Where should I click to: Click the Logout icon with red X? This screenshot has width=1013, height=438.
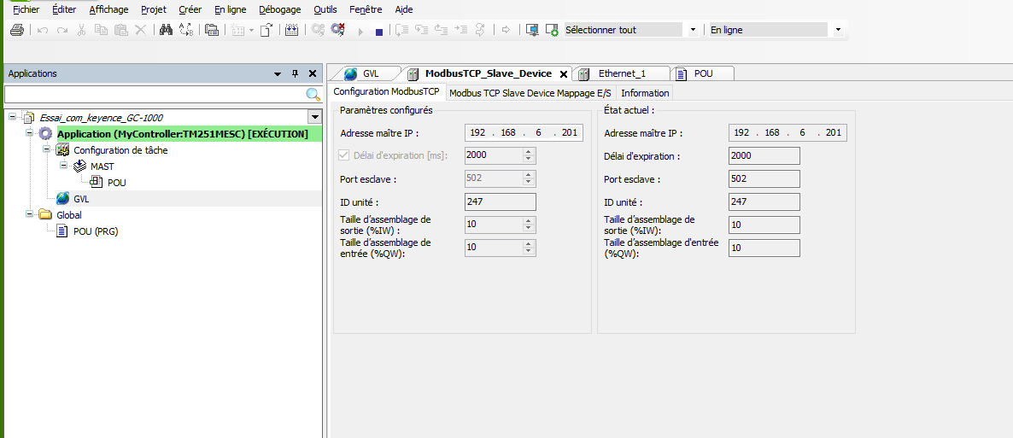tap(337, 30)
